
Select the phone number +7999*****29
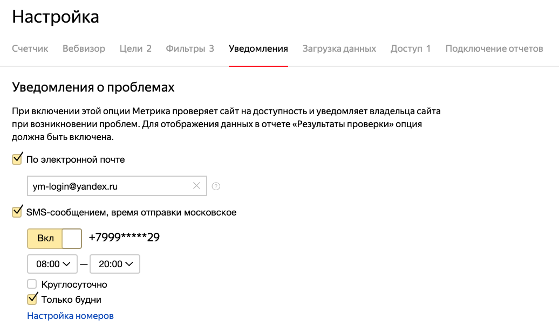click(x=124, y=238)
